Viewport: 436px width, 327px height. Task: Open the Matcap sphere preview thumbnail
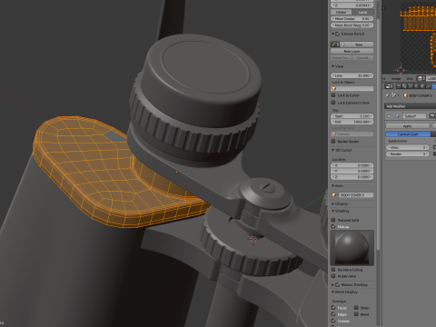tap(352, 248)
